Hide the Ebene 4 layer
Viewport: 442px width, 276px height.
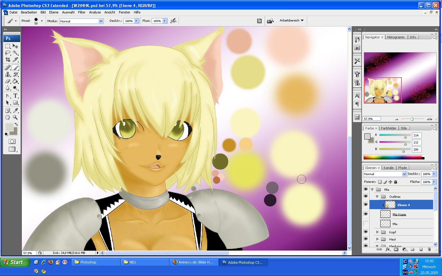click(x=366, y=205)
